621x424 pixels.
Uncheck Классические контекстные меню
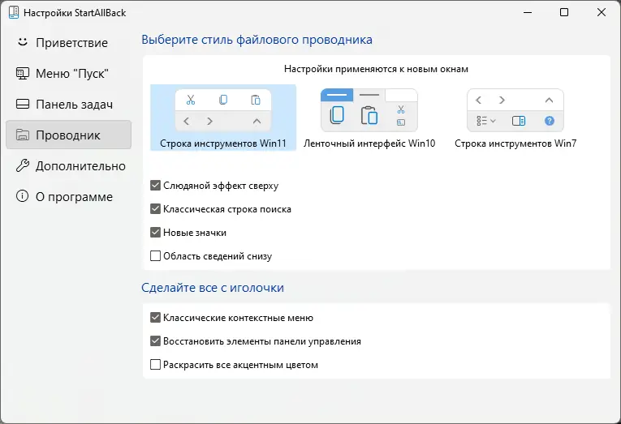click(x=156, y=318)
